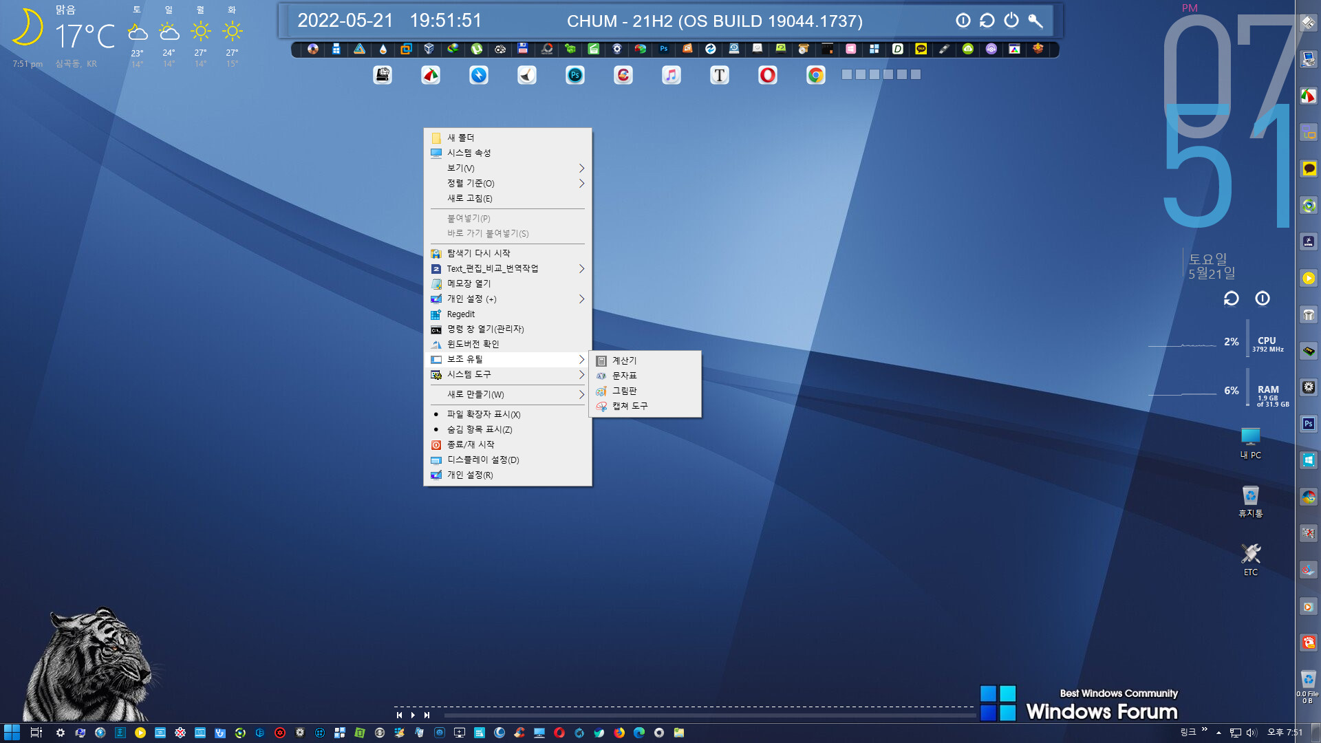Screen dimensions: 1321x743
Task: Expand the 개인 설정 (+) submenu
Action: (x=508, y=299)
